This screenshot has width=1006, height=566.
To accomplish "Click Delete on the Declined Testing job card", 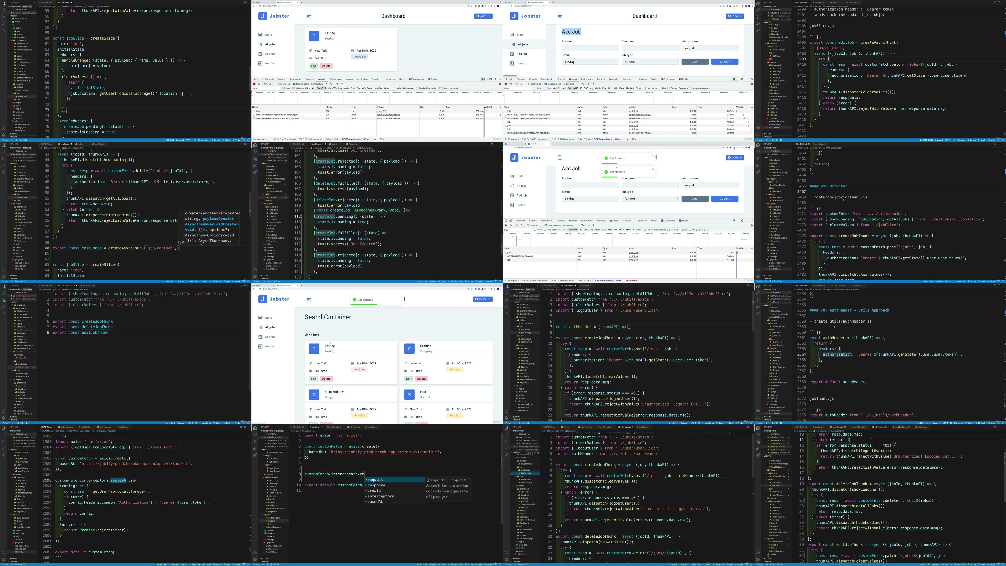I will click(326, 379).
